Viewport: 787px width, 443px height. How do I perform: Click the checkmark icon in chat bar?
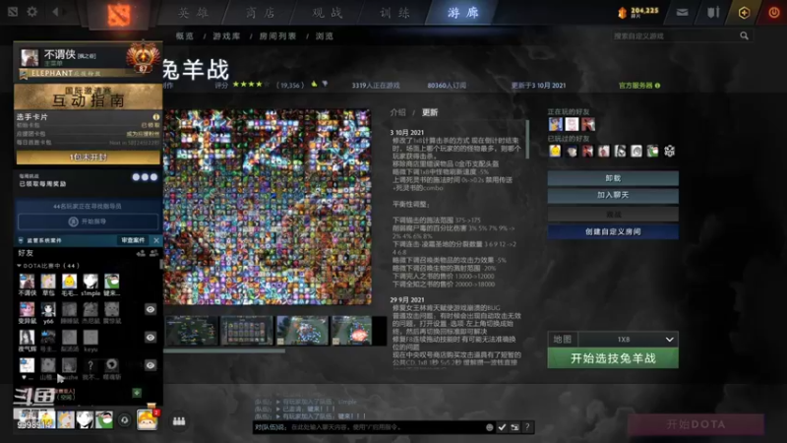[x=502, y=427]
